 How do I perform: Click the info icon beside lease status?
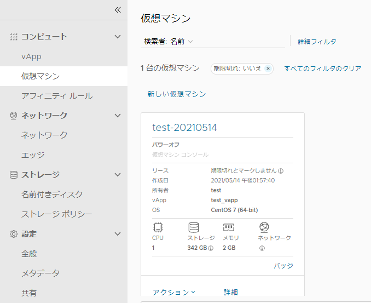tap(281, 170)
